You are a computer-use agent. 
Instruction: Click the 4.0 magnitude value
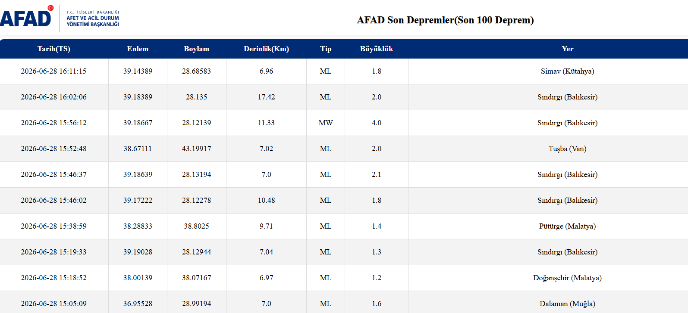[377, 123]
